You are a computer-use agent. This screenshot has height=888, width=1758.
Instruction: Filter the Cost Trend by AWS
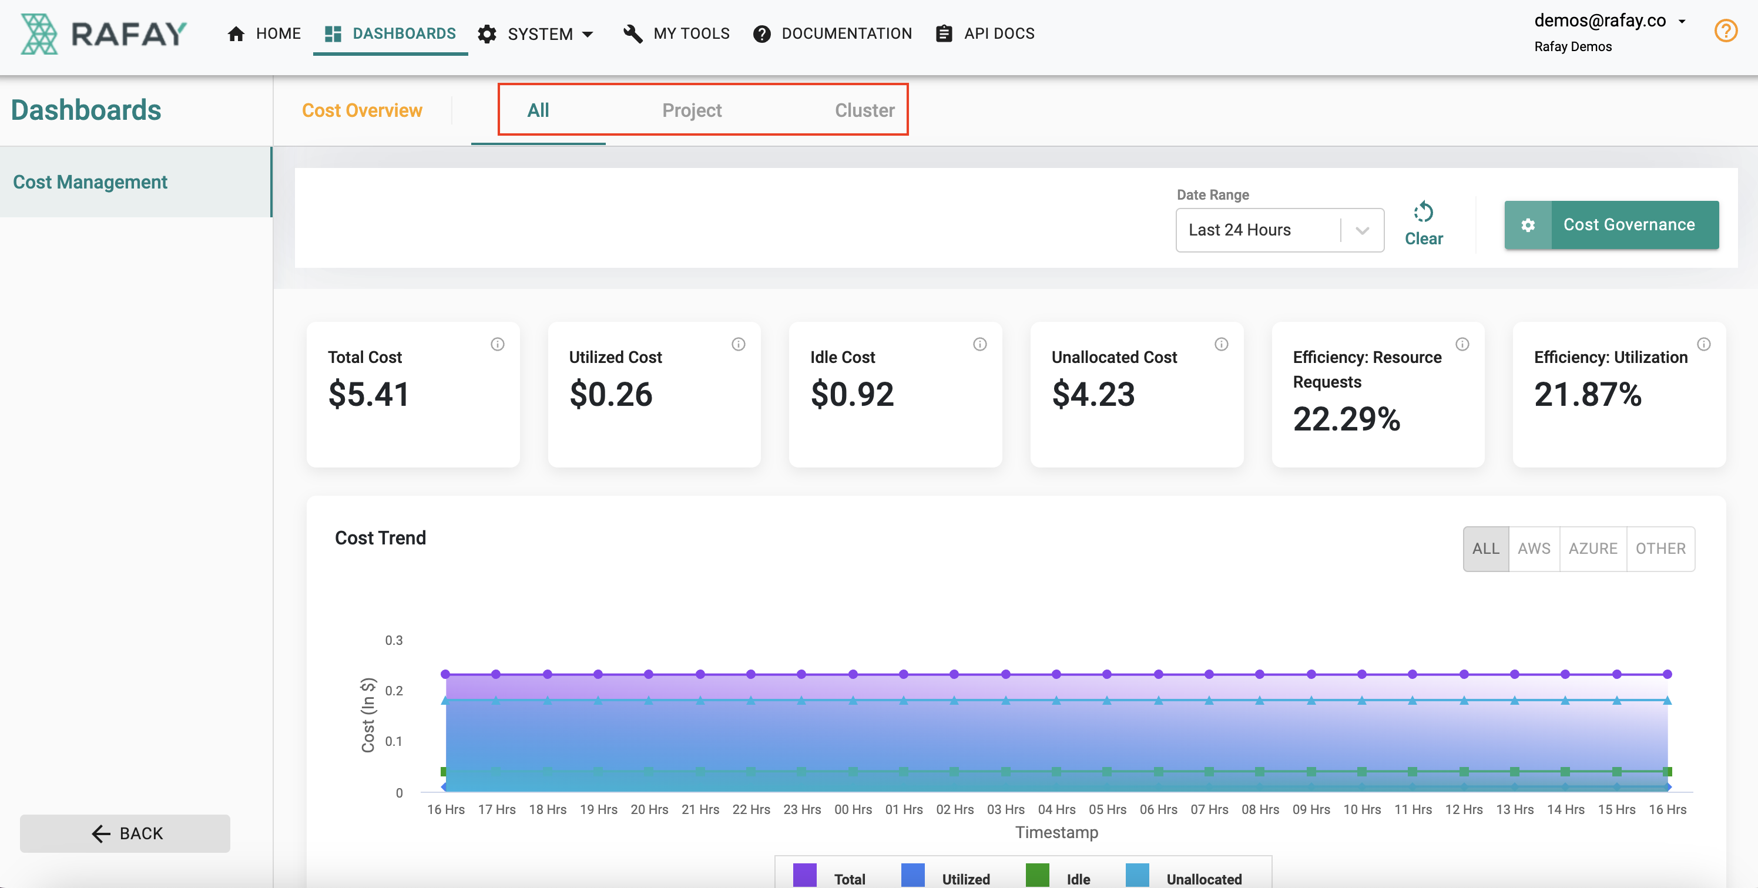(1534, 549)
